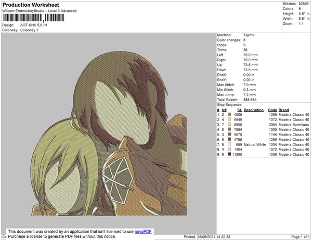Click the Total Bobbin value '358.68ft'
Image resolution: width=312 pixels, height=241 pixels.
250,100
